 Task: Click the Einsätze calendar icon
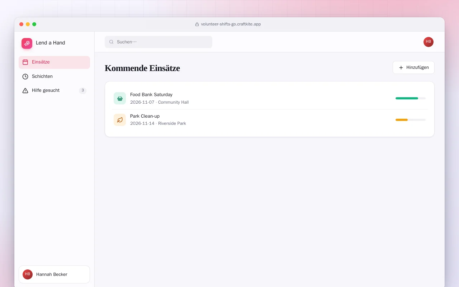point(25,62)
